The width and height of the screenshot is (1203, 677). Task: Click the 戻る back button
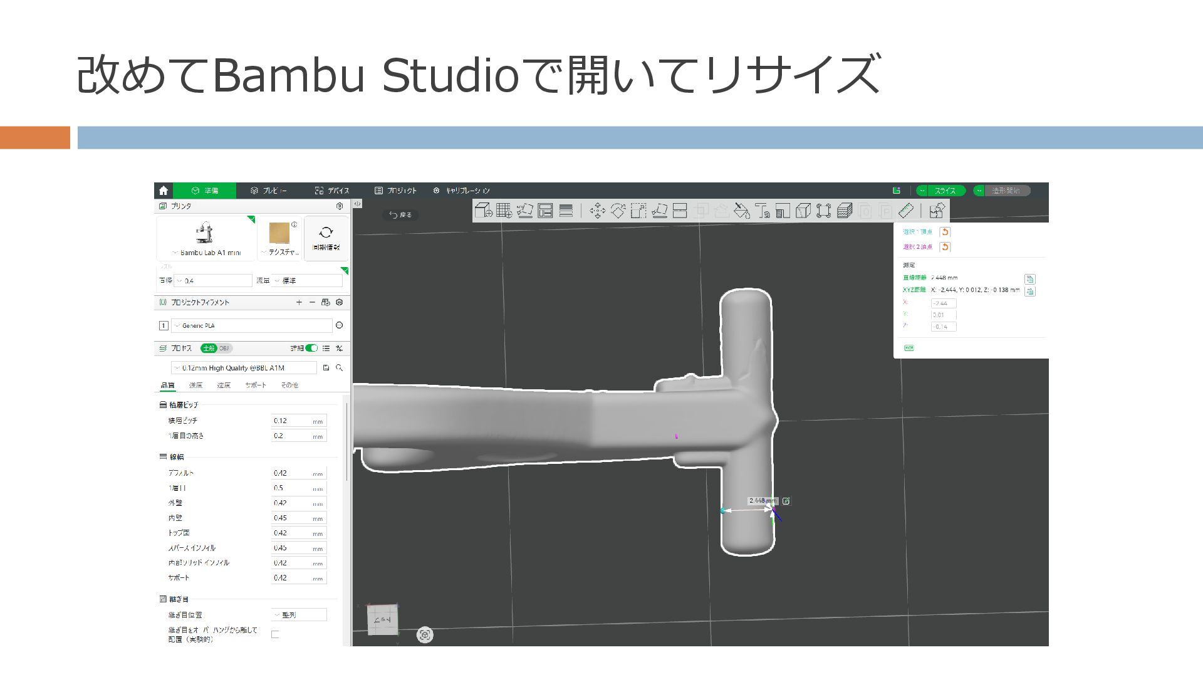click(400, 215)
